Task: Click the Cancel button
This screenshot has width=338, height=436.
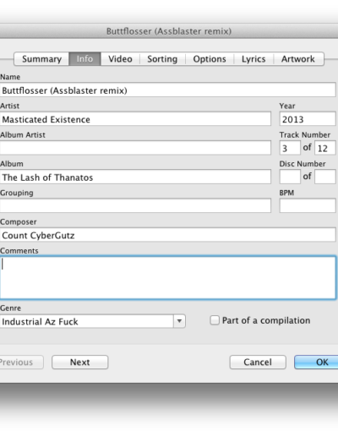Action: click(258, 362)
